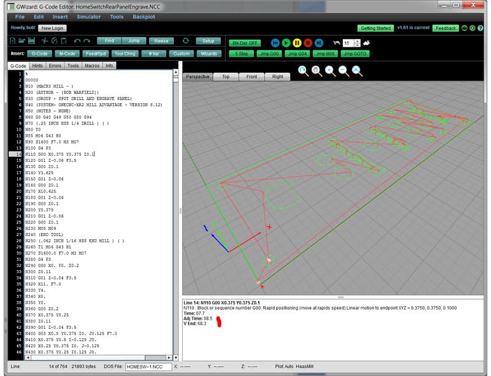Switch to the Errors tab
The width and height of the screenshot is (491, 376).
click(54, 65)
